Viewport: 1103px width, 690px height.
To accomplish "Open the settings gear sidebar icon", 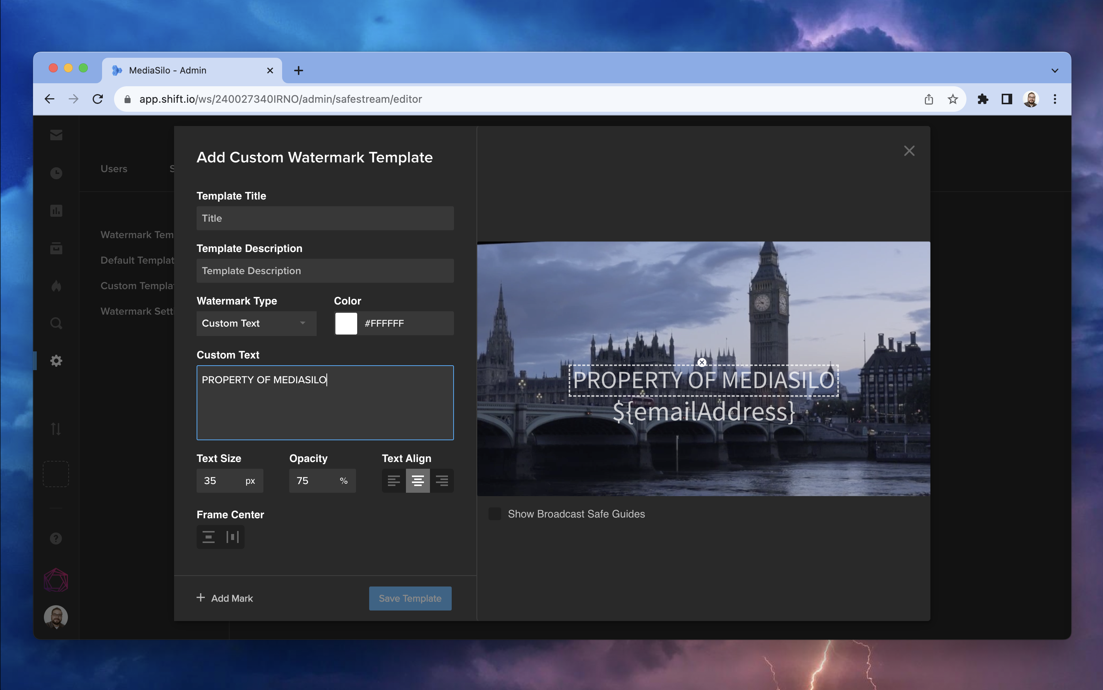I will point(56,361).
